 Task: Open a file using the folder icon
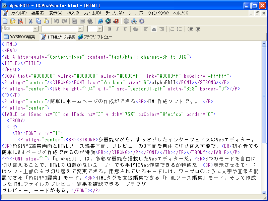[13, 21]
